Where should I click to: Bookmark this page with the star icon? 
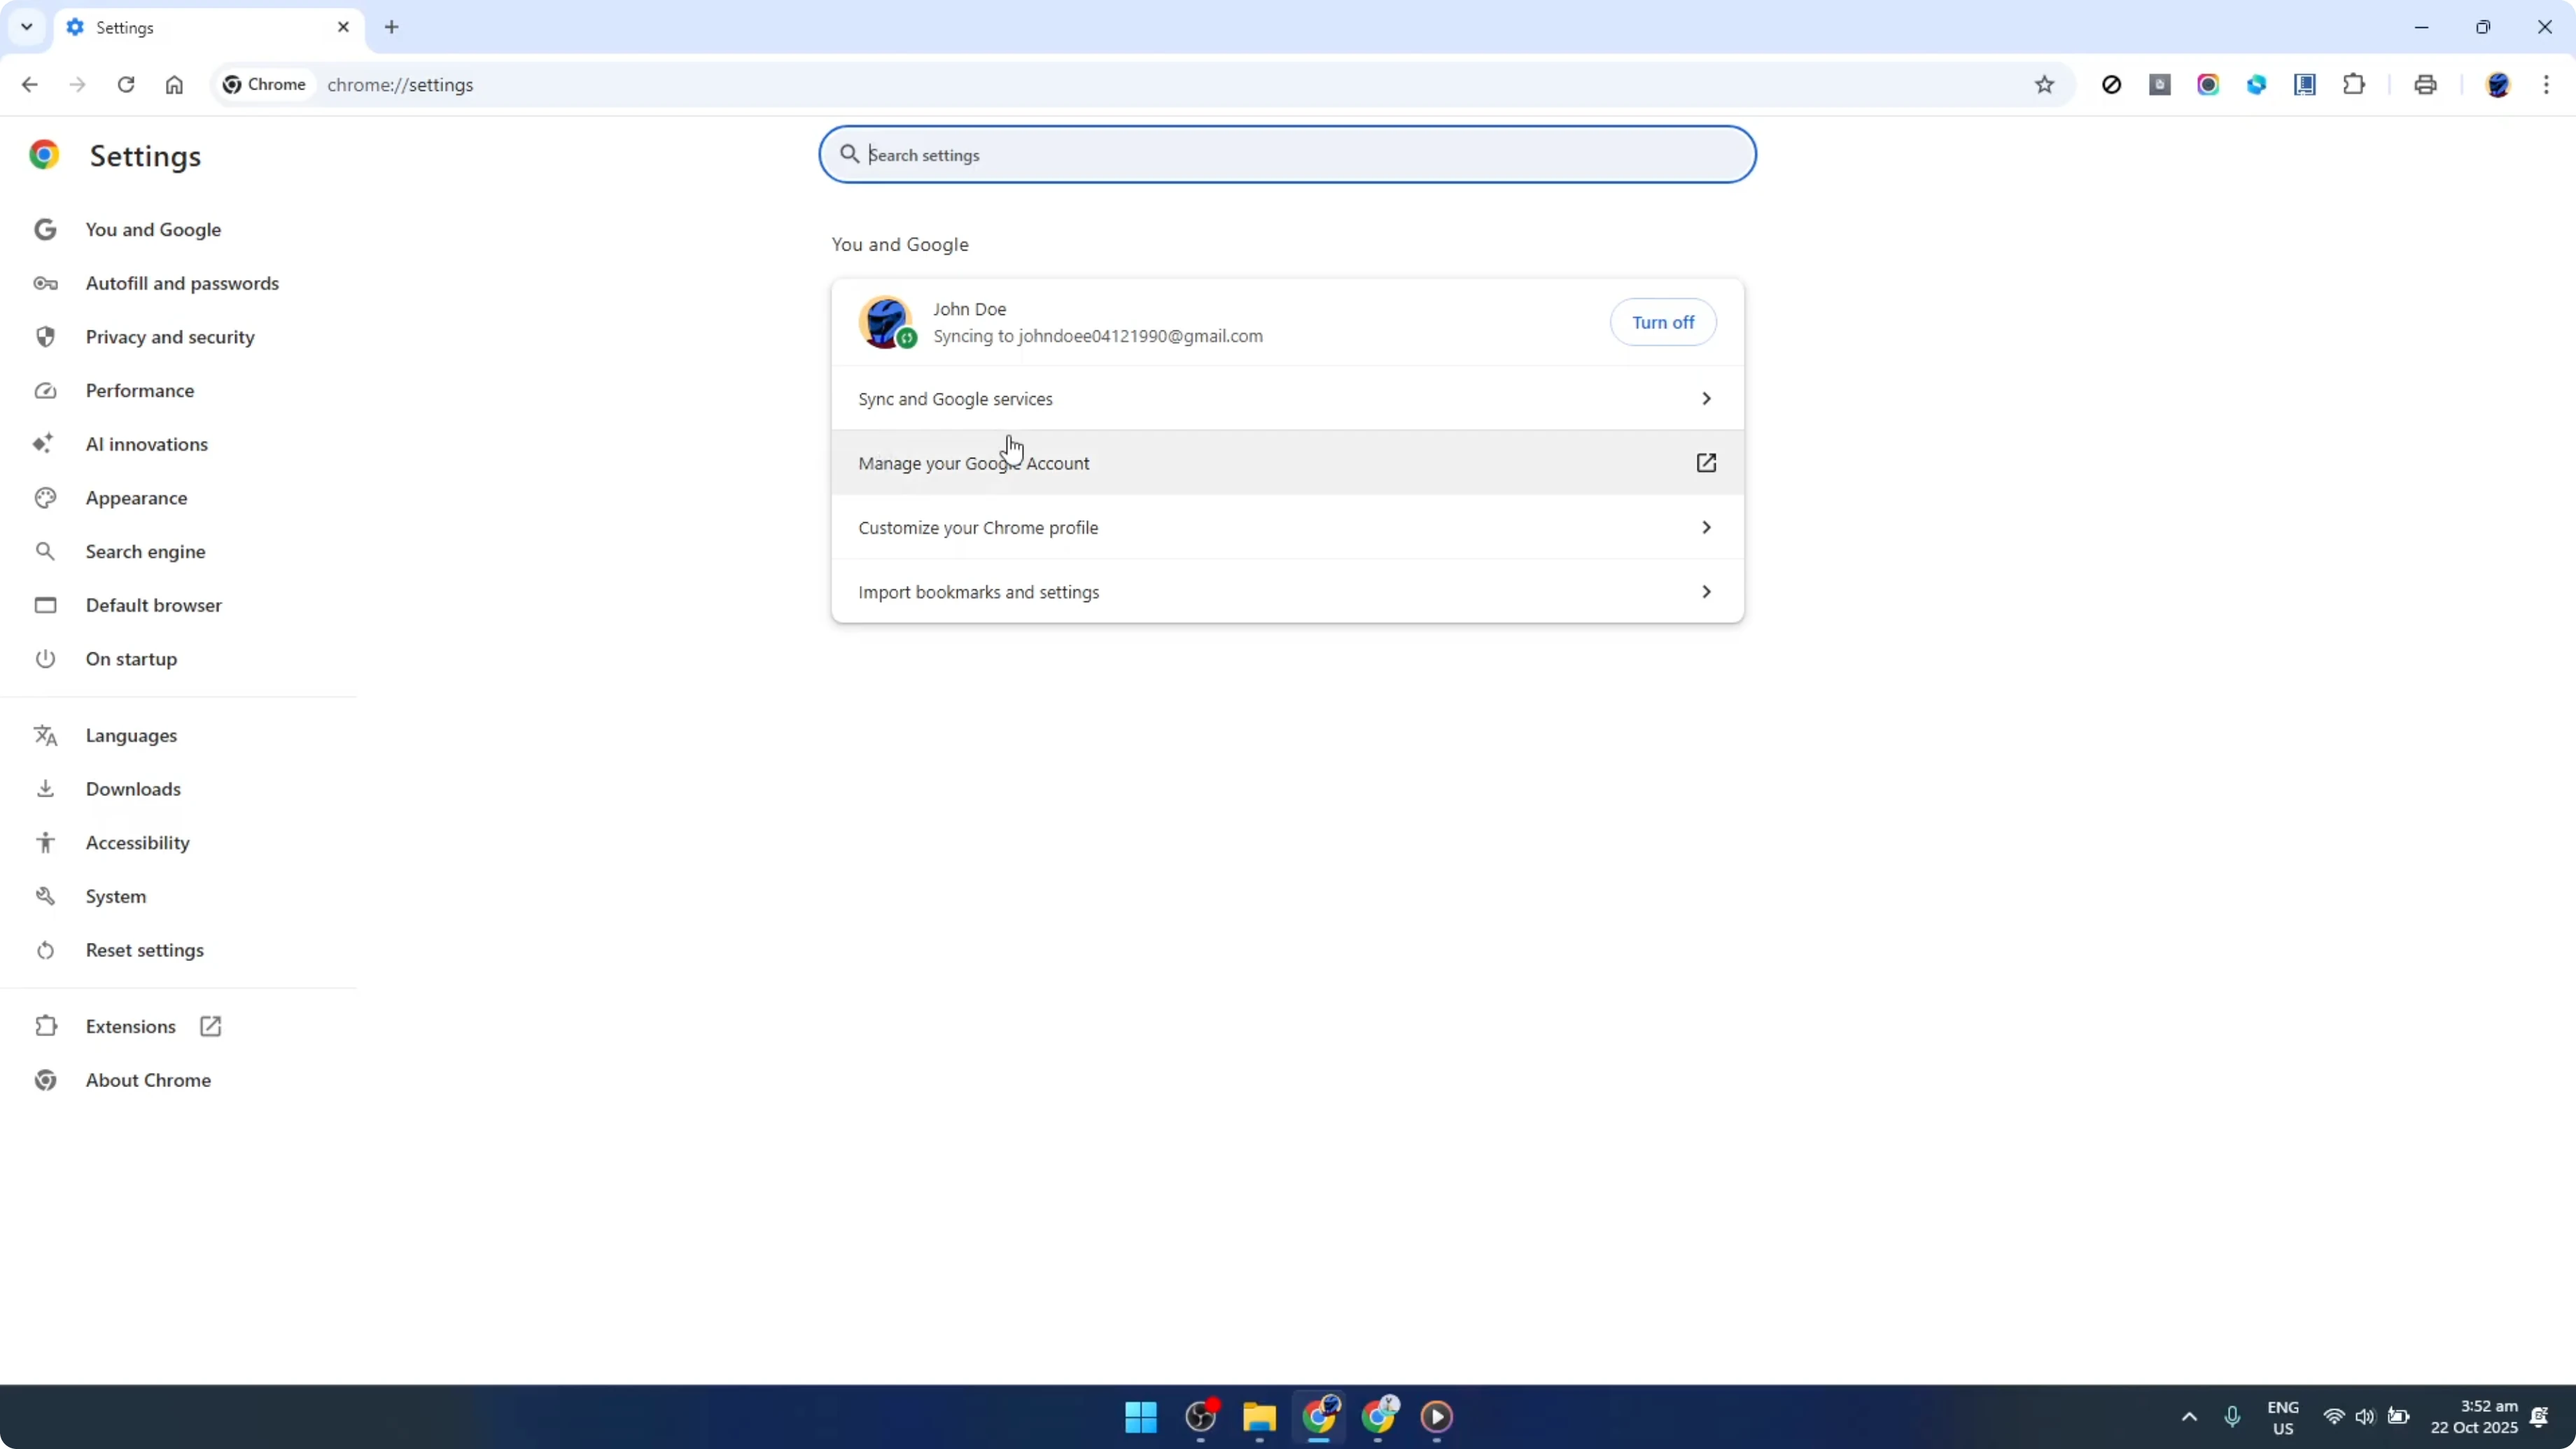[2045, 84]
